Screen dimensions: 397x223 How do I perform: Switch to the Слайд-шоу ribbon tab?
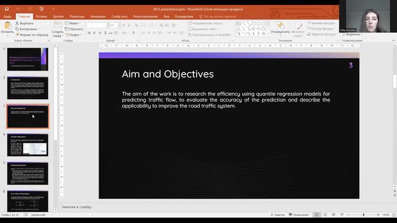[x=119, y=17]
